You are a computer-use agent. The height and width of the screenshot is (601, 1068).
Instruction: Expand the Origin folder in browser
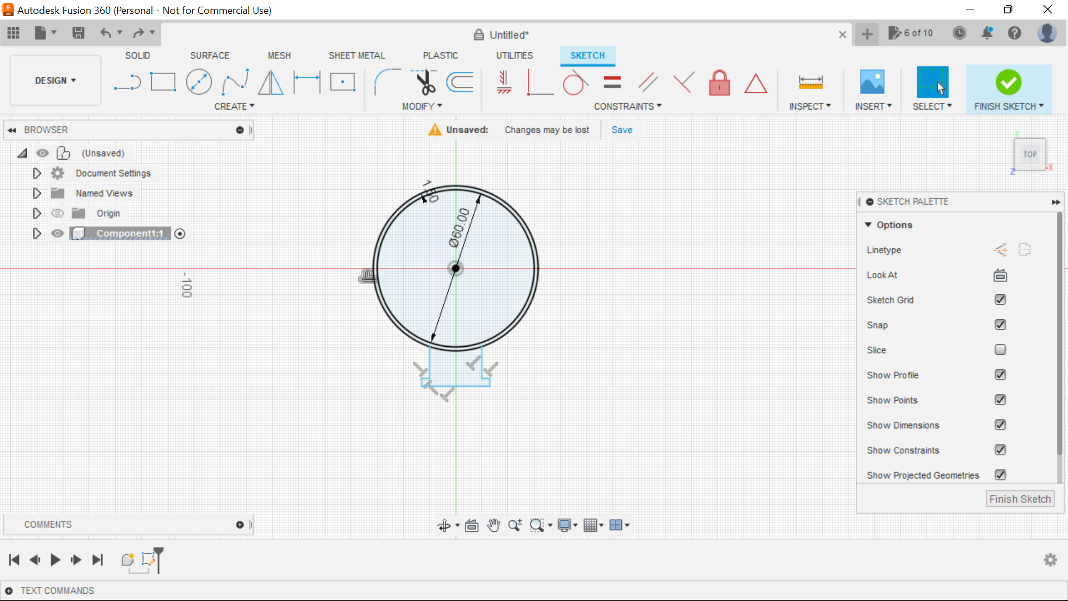point(37,213)
